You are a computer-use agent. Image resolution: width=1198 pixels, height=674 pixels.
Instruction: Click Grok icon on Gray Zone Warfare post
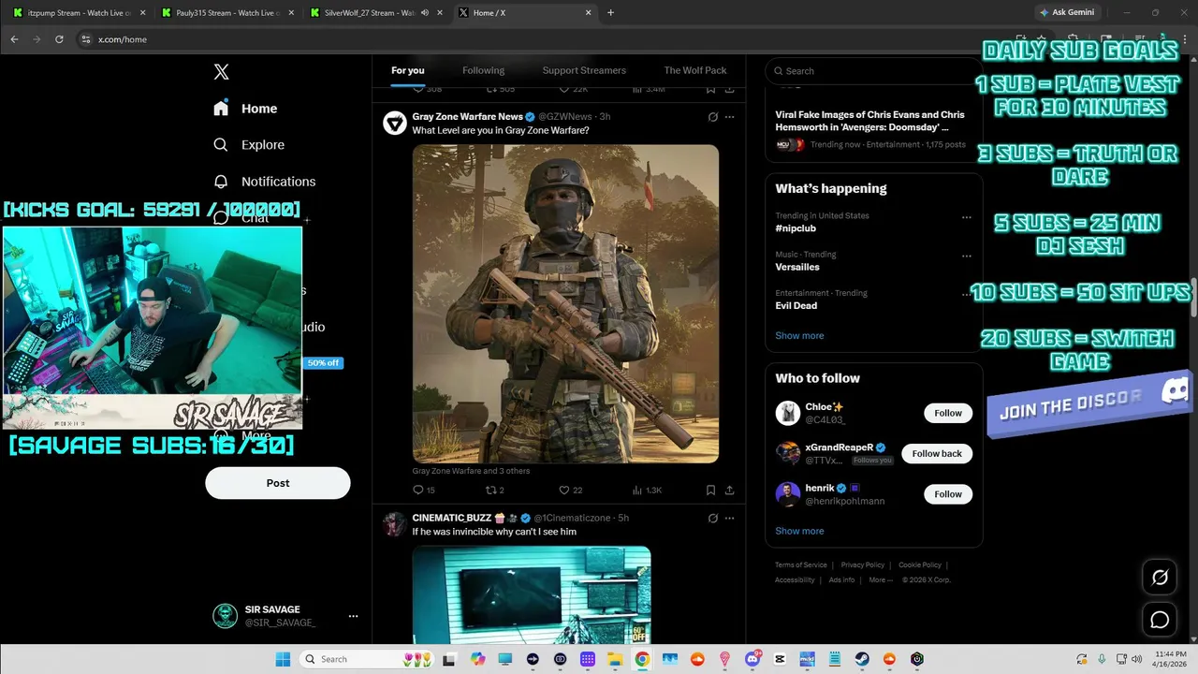tap(713, 117)
